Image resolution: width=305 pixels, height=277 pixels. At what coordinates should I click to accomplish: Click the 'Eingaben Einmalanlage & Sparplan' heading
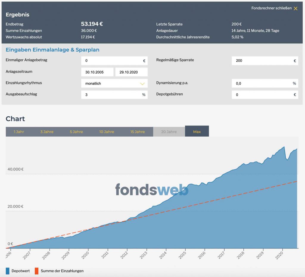pos(52,50)
